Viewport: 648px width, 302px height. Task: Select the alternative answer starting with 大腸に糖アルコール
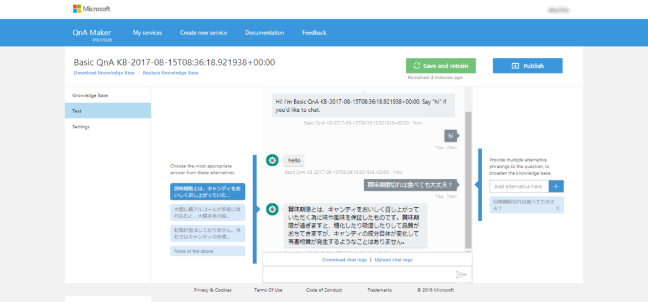point(208,212)
